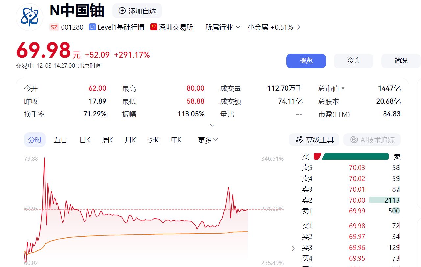Click the L1 Level1基础行情 badge icon
Screen dimensions: 421x267
point(93,27)
